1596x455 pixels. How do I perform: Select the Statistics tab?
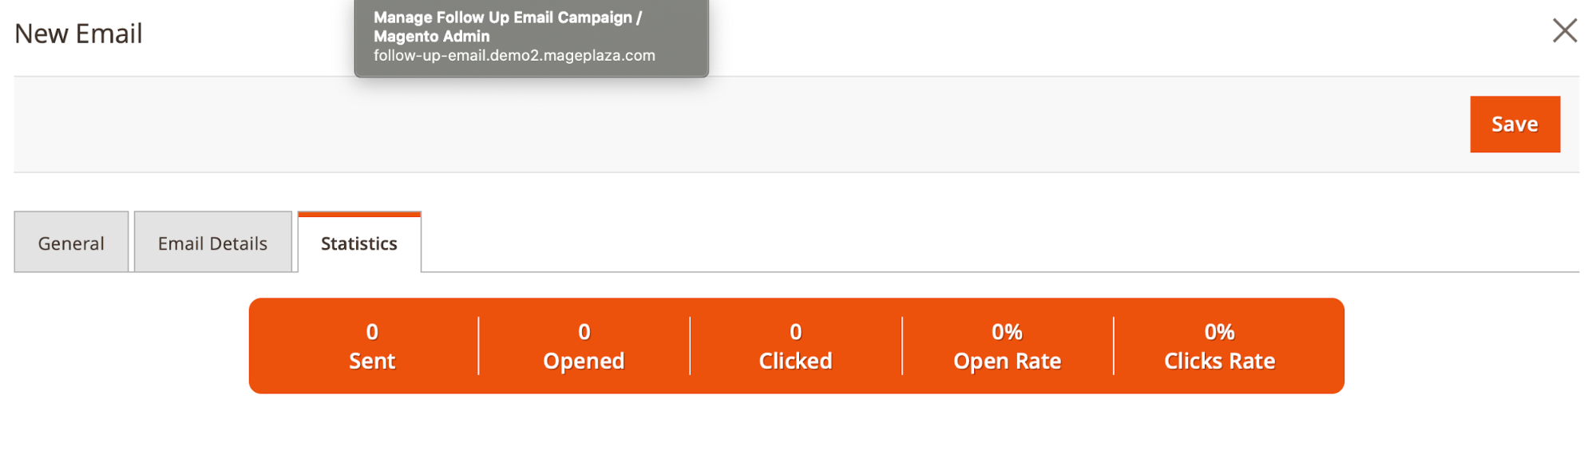tap(358, 243)
